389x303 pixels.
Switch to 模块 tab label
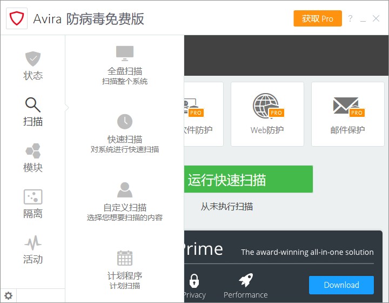33,168
